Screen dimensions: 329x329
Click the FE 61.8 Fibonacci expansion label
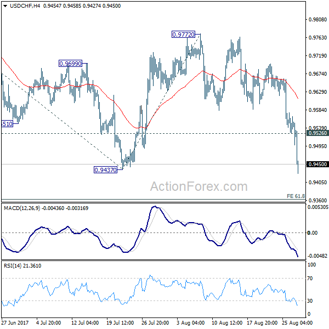point(296,196)
